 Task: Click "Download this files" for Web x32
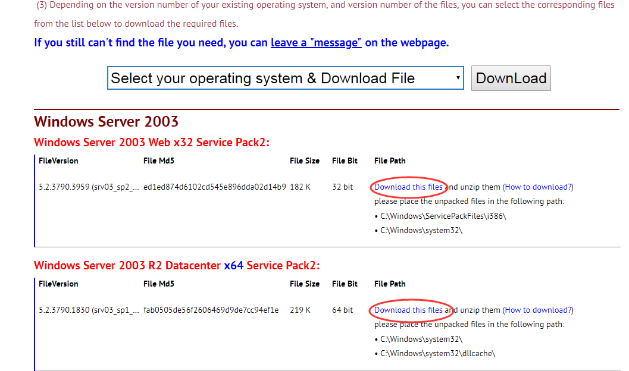[x=408, y=187]
